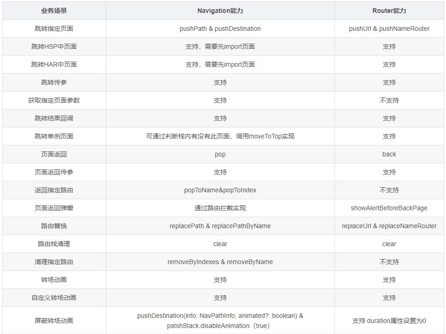Click the Router 支持 cell for 跳转传参
446x334 pixels.
(389, 82)
